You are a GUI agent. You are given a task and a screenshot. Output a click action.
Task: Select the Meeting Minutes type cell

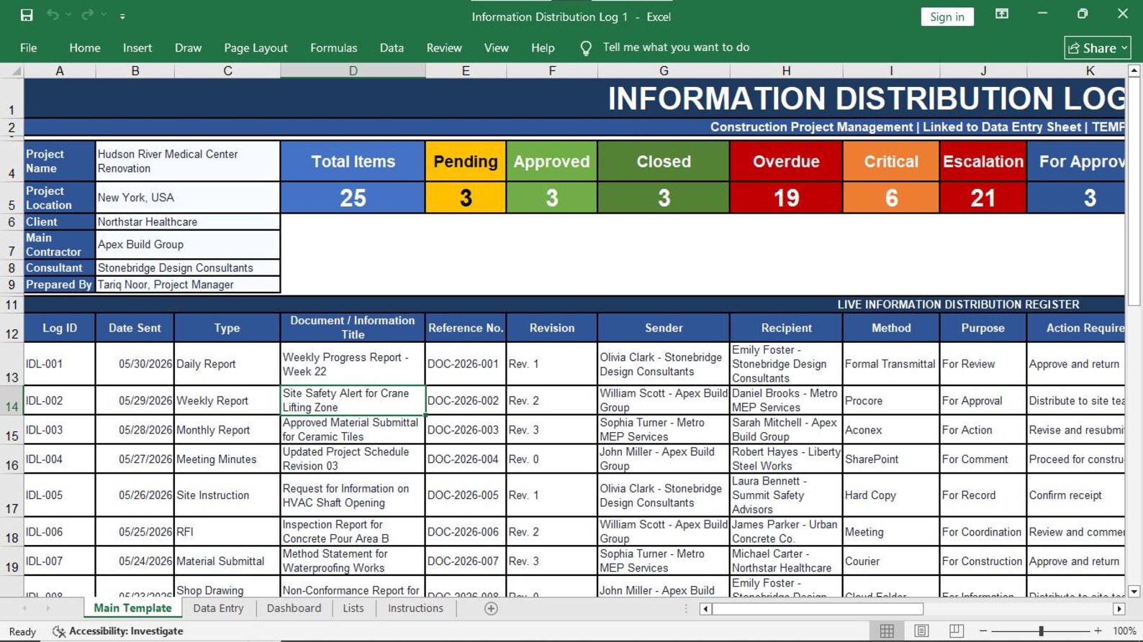tap(227, 459)
